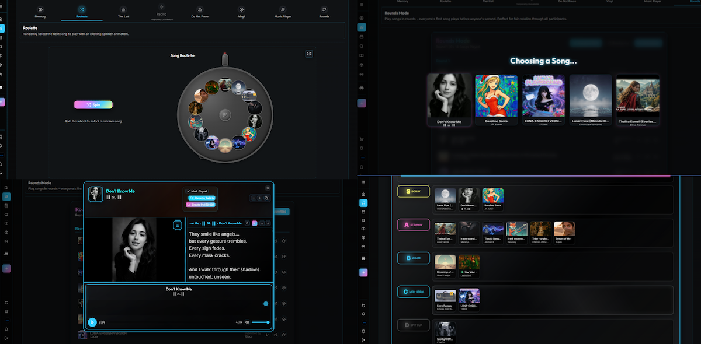Click the Discord icon in the tier list sidebar
The width and height of the screenshot is (701, 344).
363,258
